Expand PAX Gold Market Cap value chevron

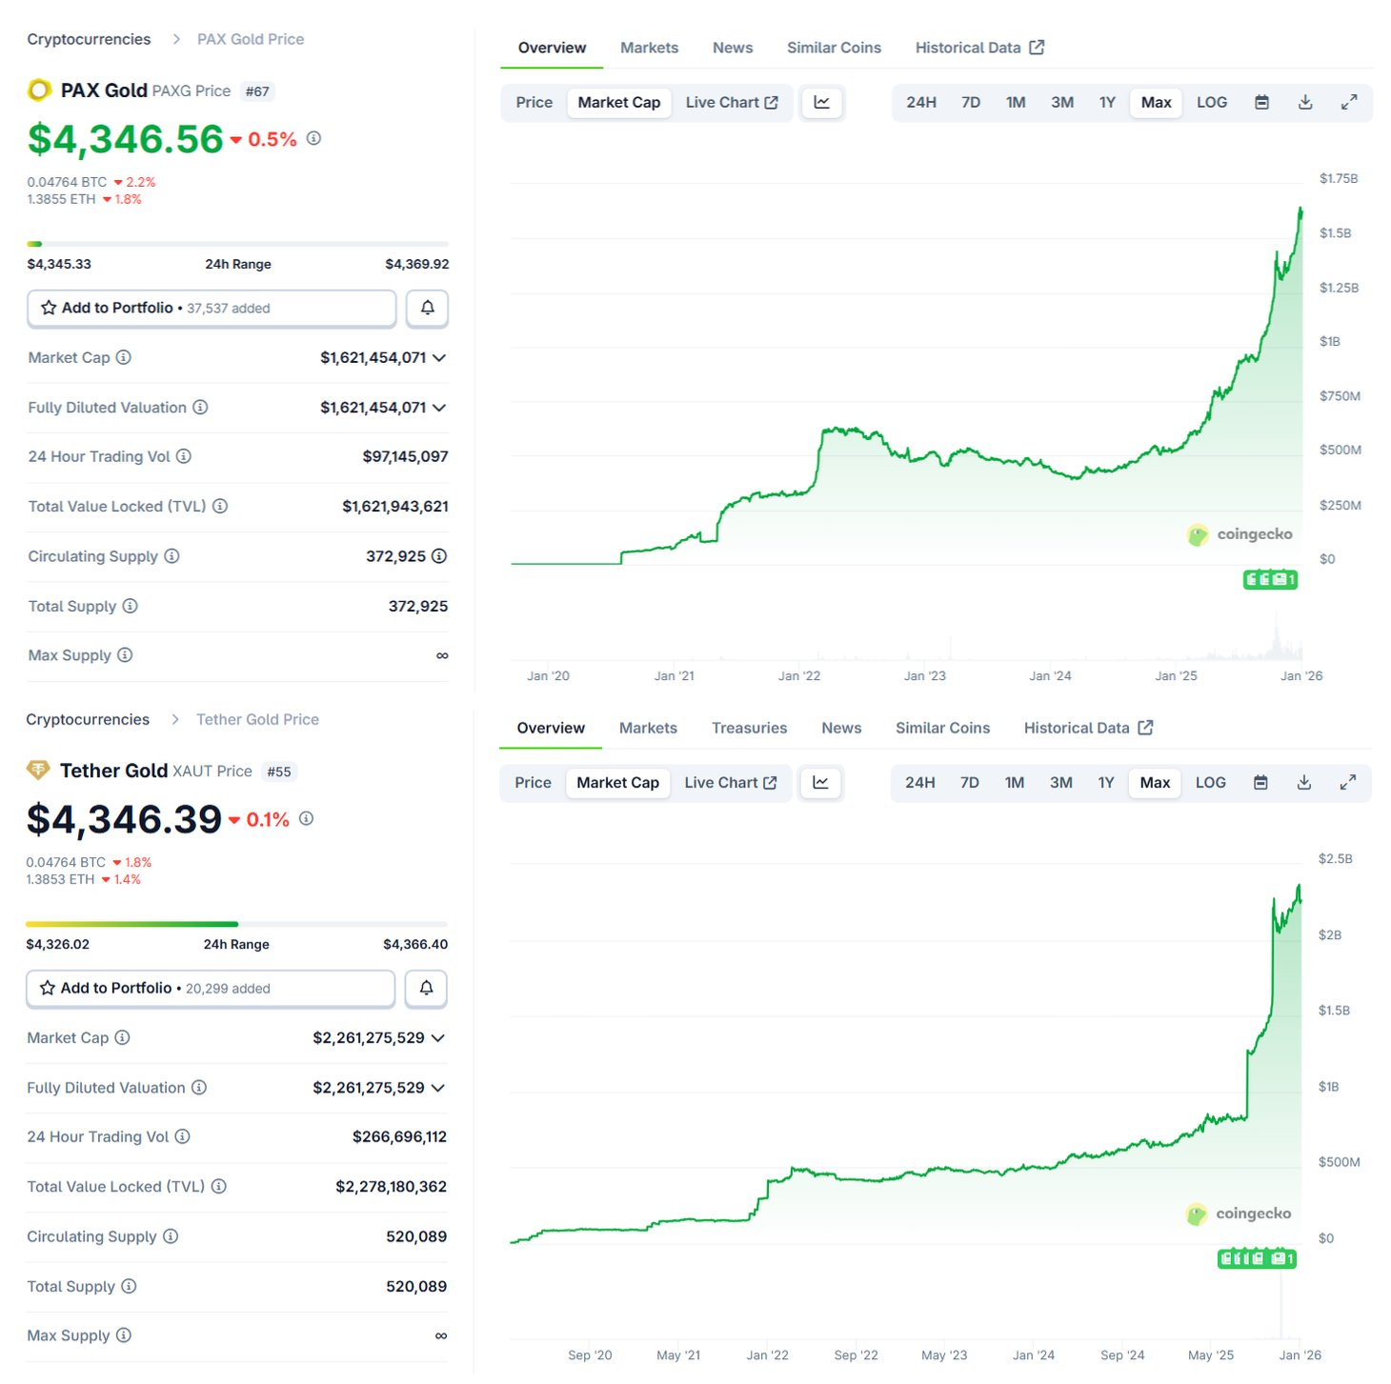click(439, 358)
